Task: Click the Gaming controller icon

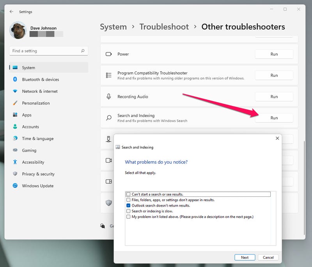Action: [15, 150]
